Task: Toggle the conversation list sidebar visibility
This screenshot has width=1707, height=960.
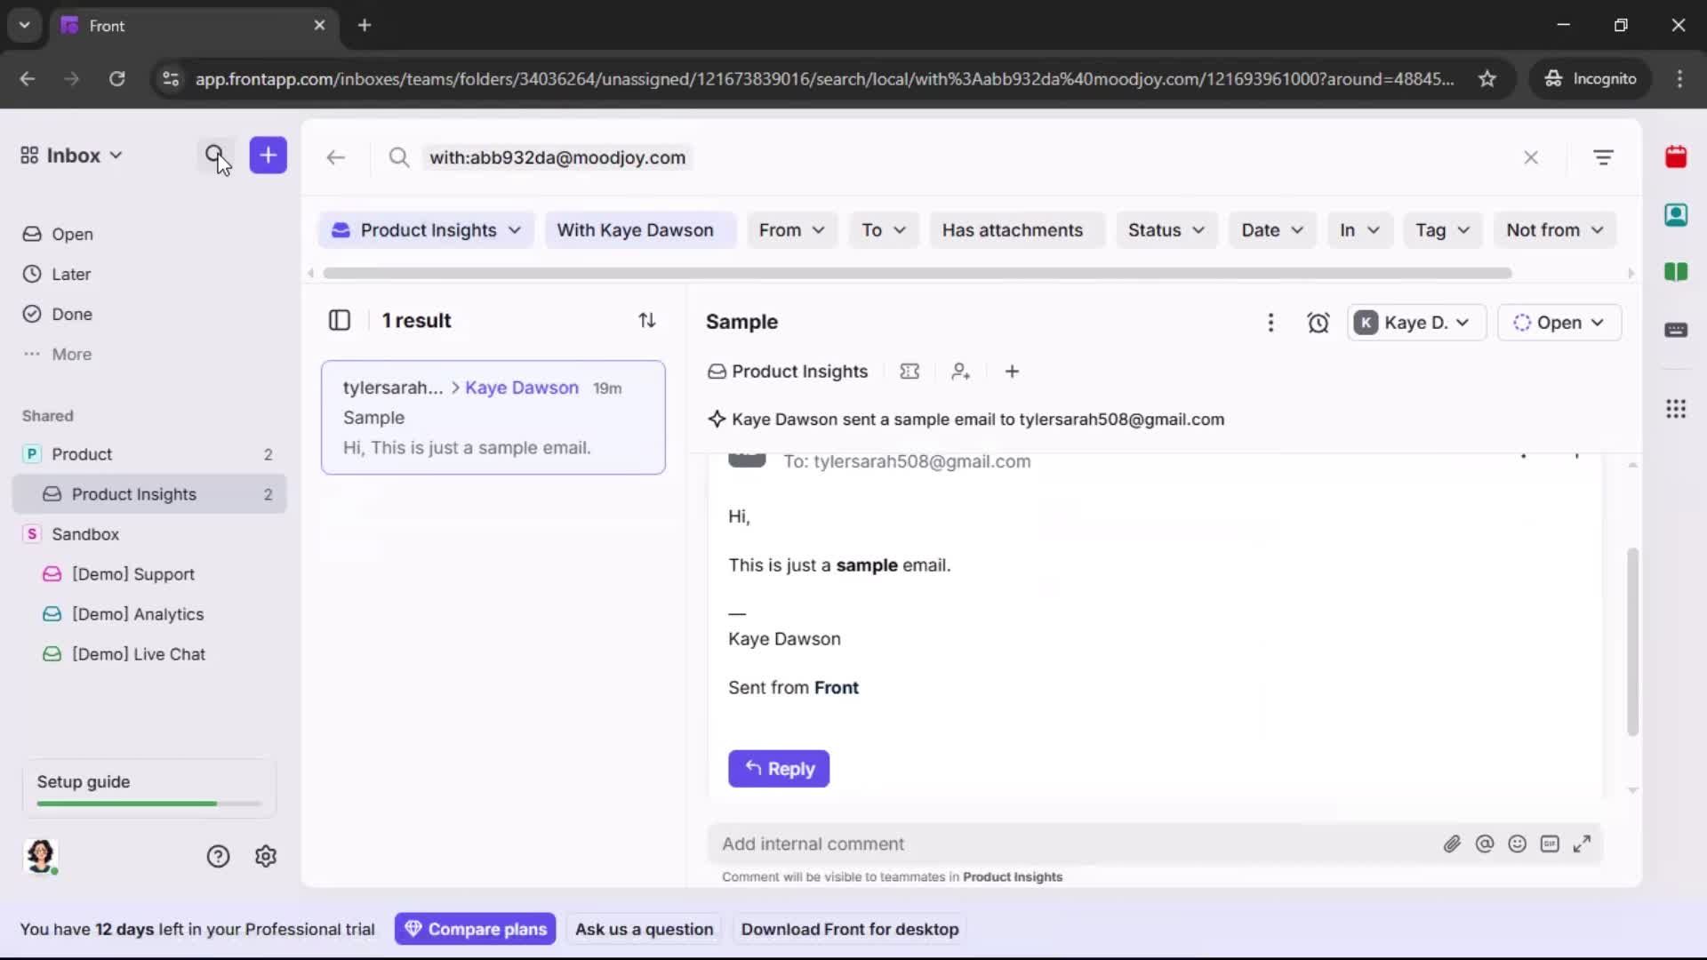Action: pyautogui.click(x=340, y=320)
